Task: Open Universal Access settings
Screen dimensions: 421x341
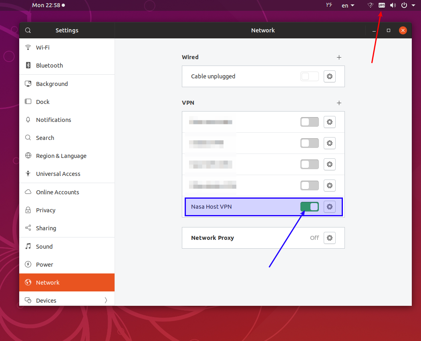Action: [x=67, y=173]
